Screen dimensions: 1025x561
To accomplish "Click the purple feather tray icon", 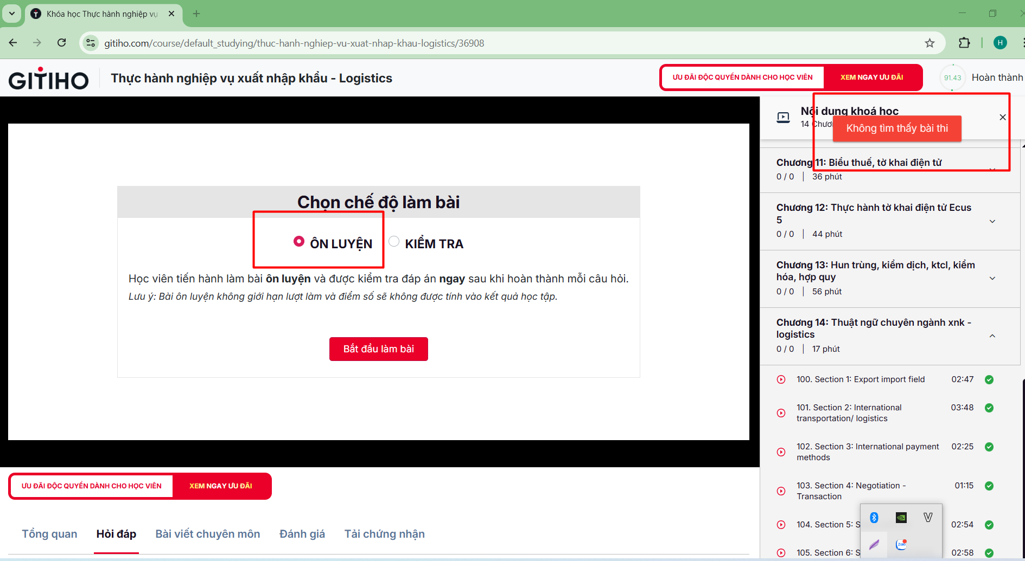I will 874,544.
